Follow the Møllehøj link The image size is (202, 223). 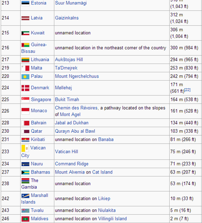click(x=64, y=88)
